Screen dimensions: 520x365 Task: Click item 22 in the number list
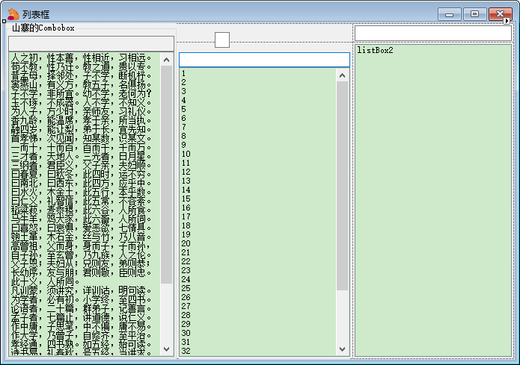[258, 261]
